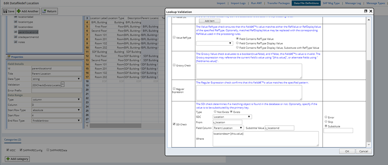Click the spreadsheet horizontal scrollbar thumb

116,126
